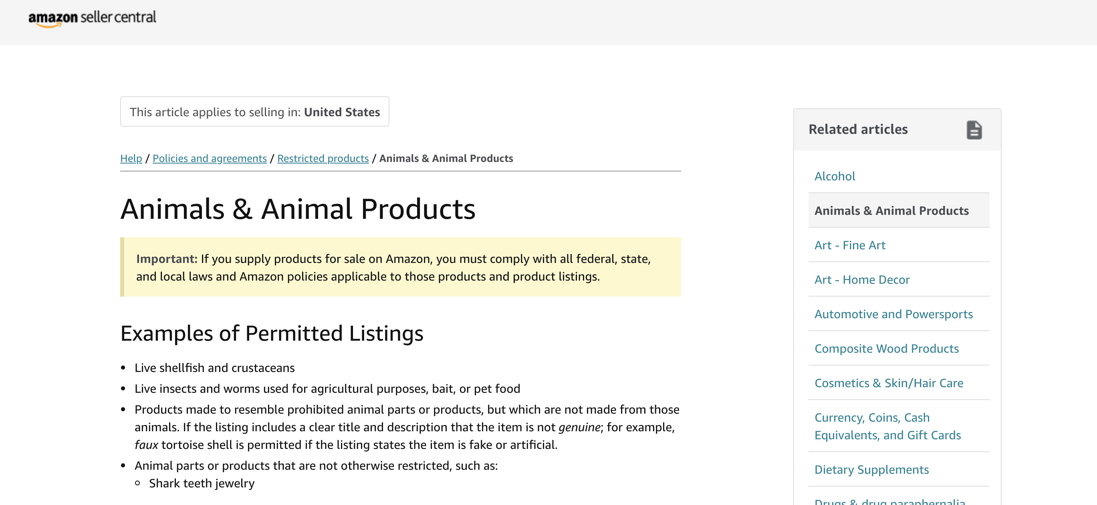Click the Related articles document icon
This screenshot has height=505, width=1097.
pos(974,130)
